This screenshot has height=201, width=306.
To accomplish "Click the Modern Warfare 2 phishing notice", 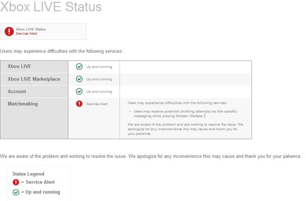I will tap(185, 114).
